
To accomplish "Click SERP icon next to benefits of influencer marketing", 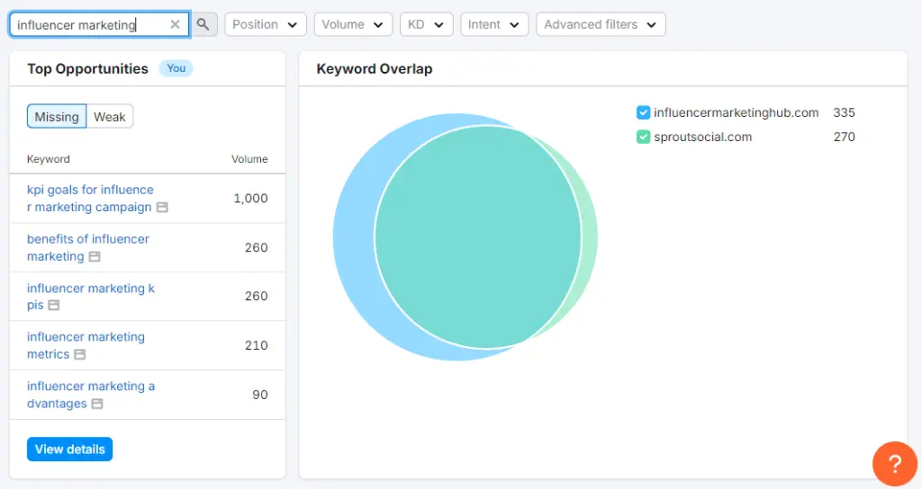I will (x=95, y=257).
